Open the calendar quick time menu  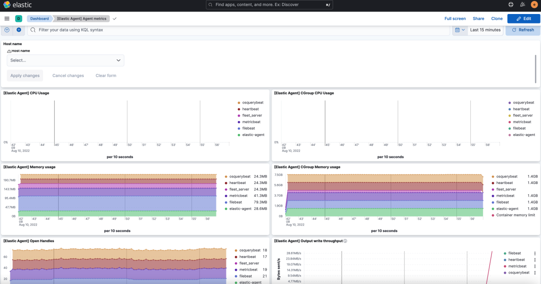(460, 30)
